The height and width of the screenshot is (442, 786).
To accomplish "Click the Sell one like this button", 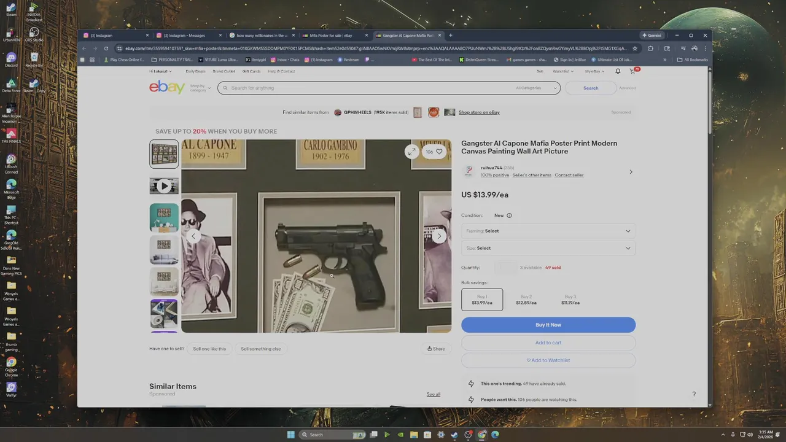I will [x=209, y=349].
